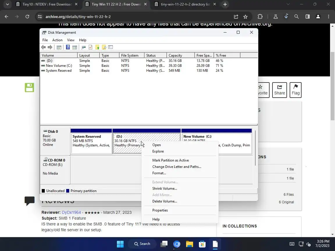Open View menu in Disk Management
335x251 pixels.
[x=71, y=40]
